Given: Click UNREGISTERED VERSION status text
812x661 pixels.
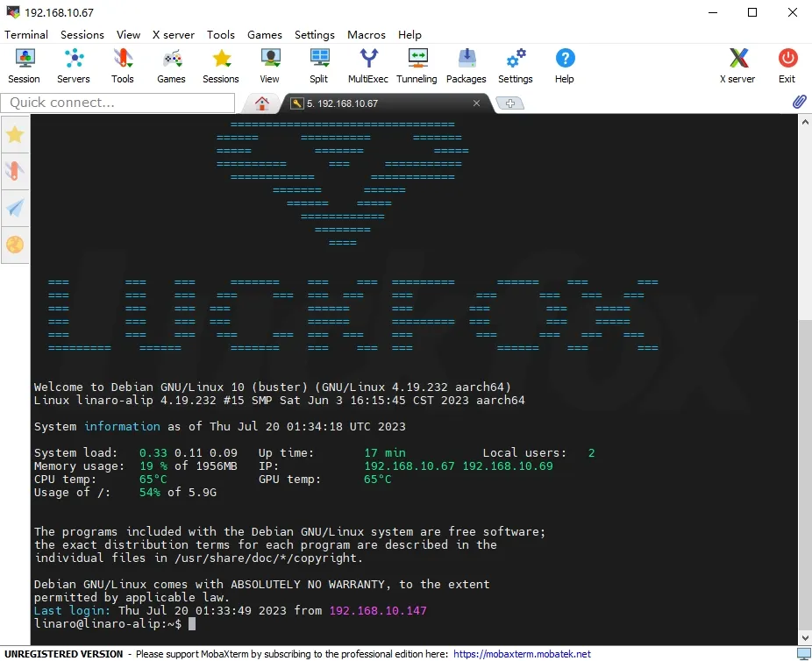Looking at the screenshot, I should 64,654.
